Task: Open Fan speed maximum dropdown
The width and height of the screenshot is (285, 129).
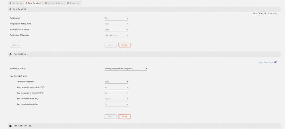Action: 116,99
